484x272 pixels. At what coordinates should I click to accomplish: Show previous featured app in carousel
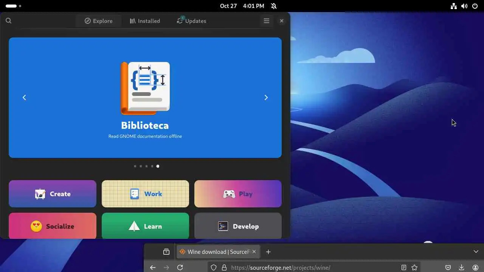(x=24, y=97)
